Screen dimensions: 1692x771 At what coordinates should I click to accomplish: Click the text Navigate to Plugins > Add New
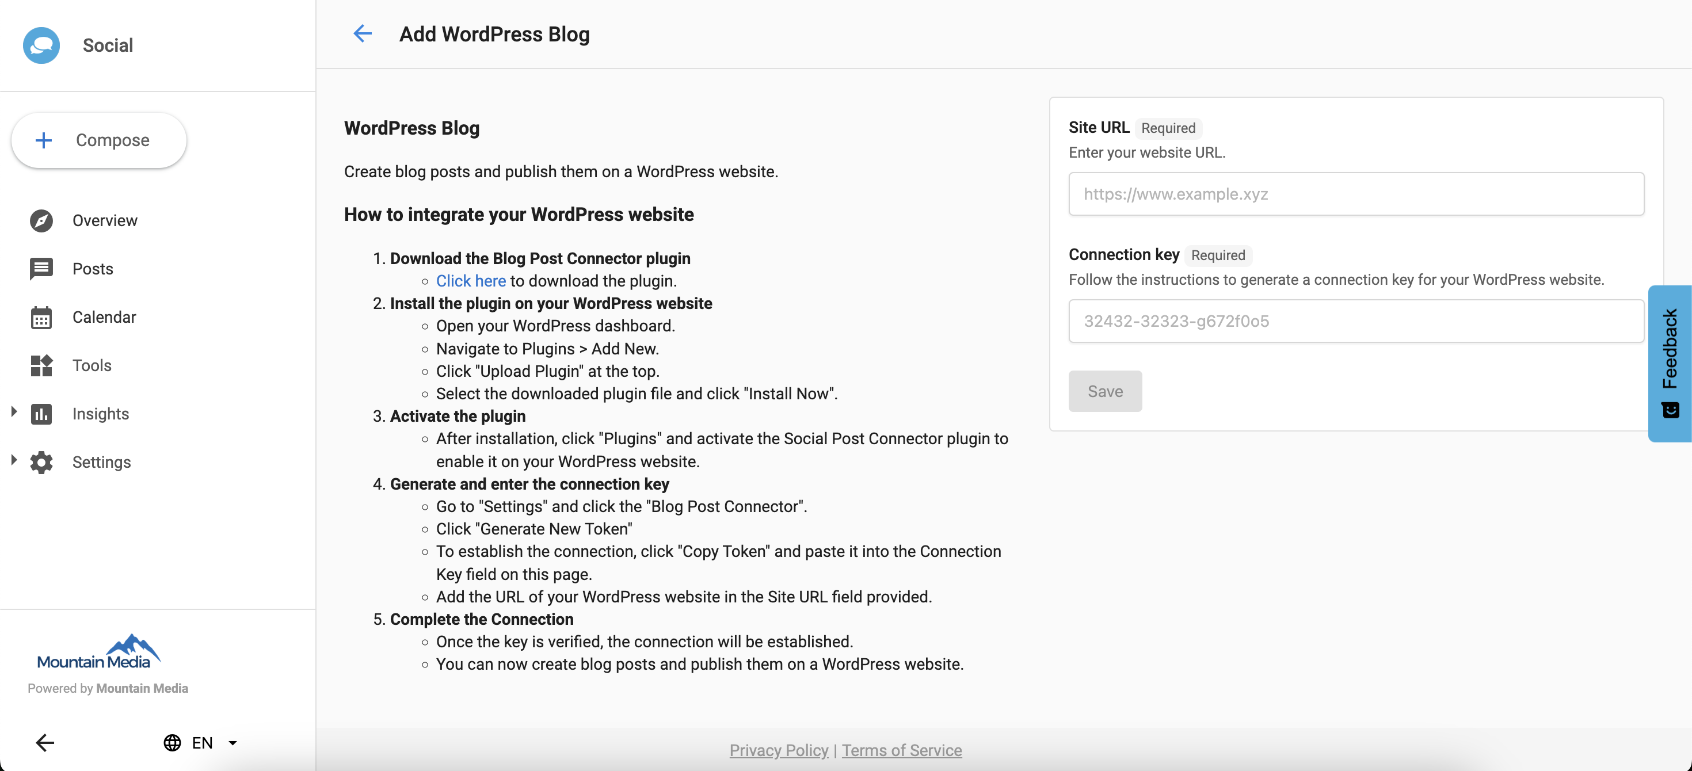pos(547,349)
